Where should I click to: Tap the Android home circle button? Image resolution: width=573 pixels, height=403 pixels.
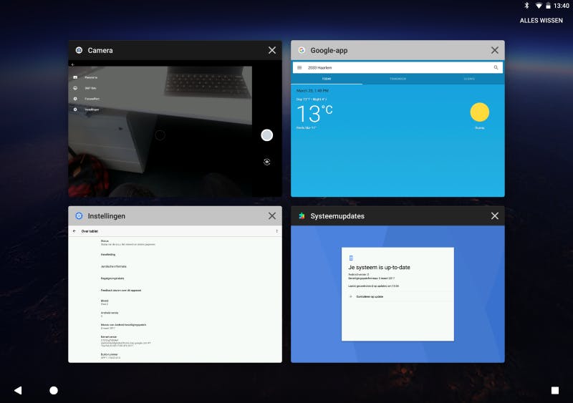[x=54, y=391]
